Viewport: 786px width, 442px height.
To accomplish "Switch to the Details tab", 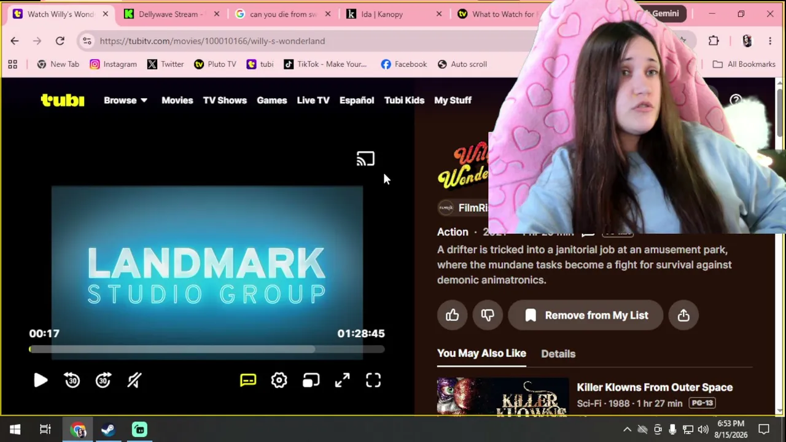I will 558,354.
